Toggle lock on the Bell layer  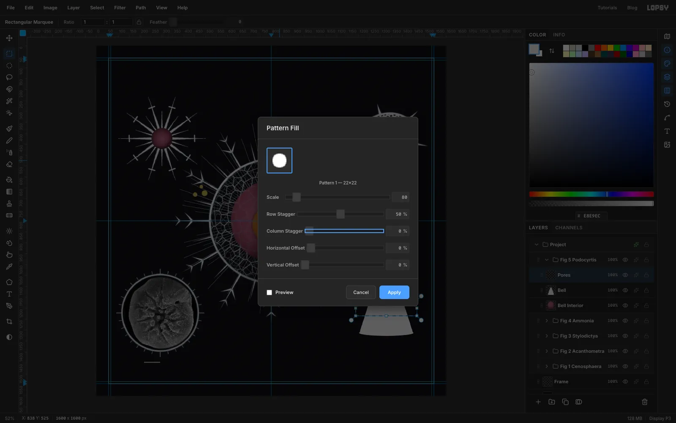pos(646,290)
